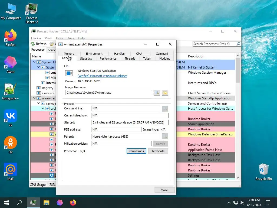Click the taskbar clock showing 3:38 AM

pos(254,203)
